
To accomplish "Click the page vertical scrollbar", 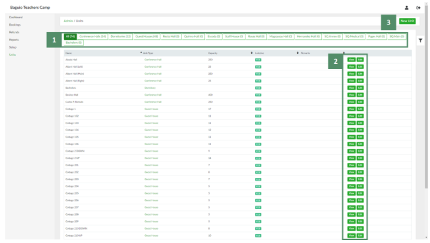I will [426, 117].
